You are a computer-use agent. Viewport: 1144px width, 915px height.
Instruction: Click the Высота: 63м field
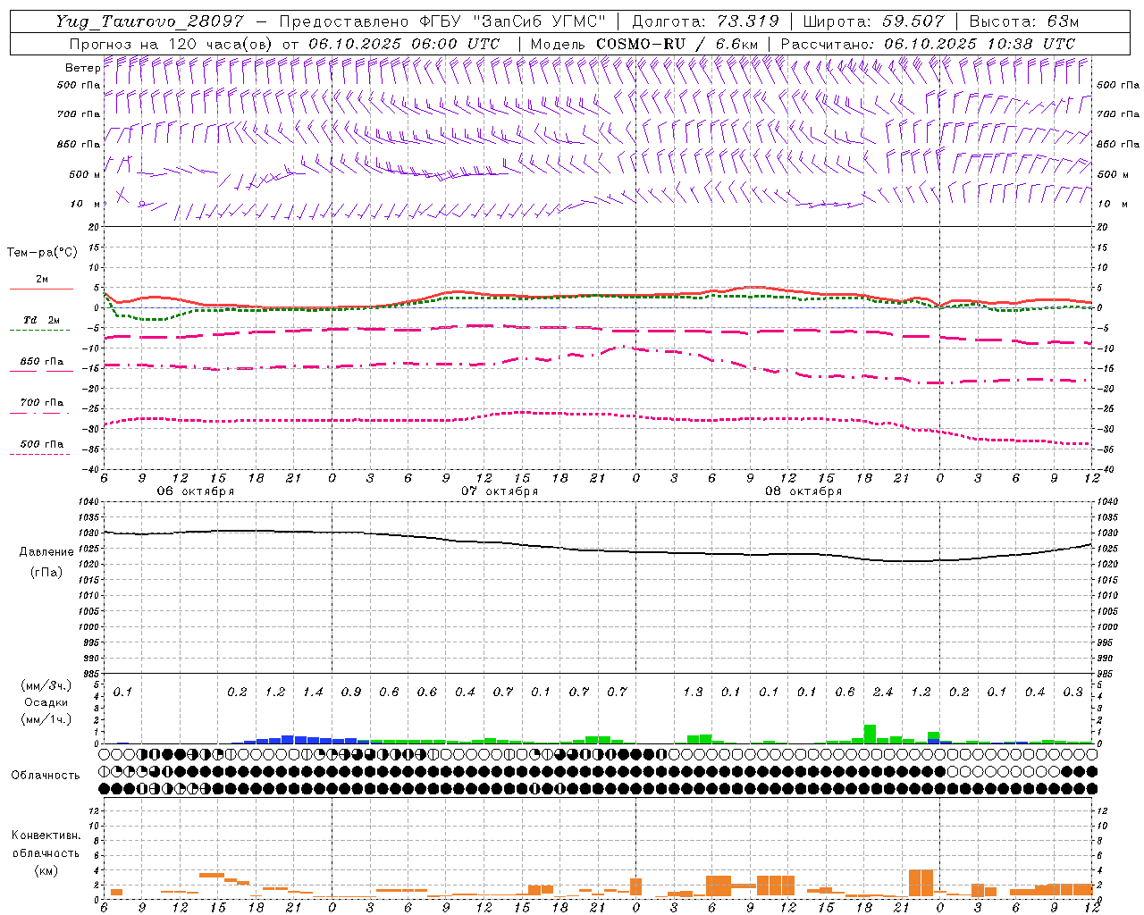[x=1022, y=21]
